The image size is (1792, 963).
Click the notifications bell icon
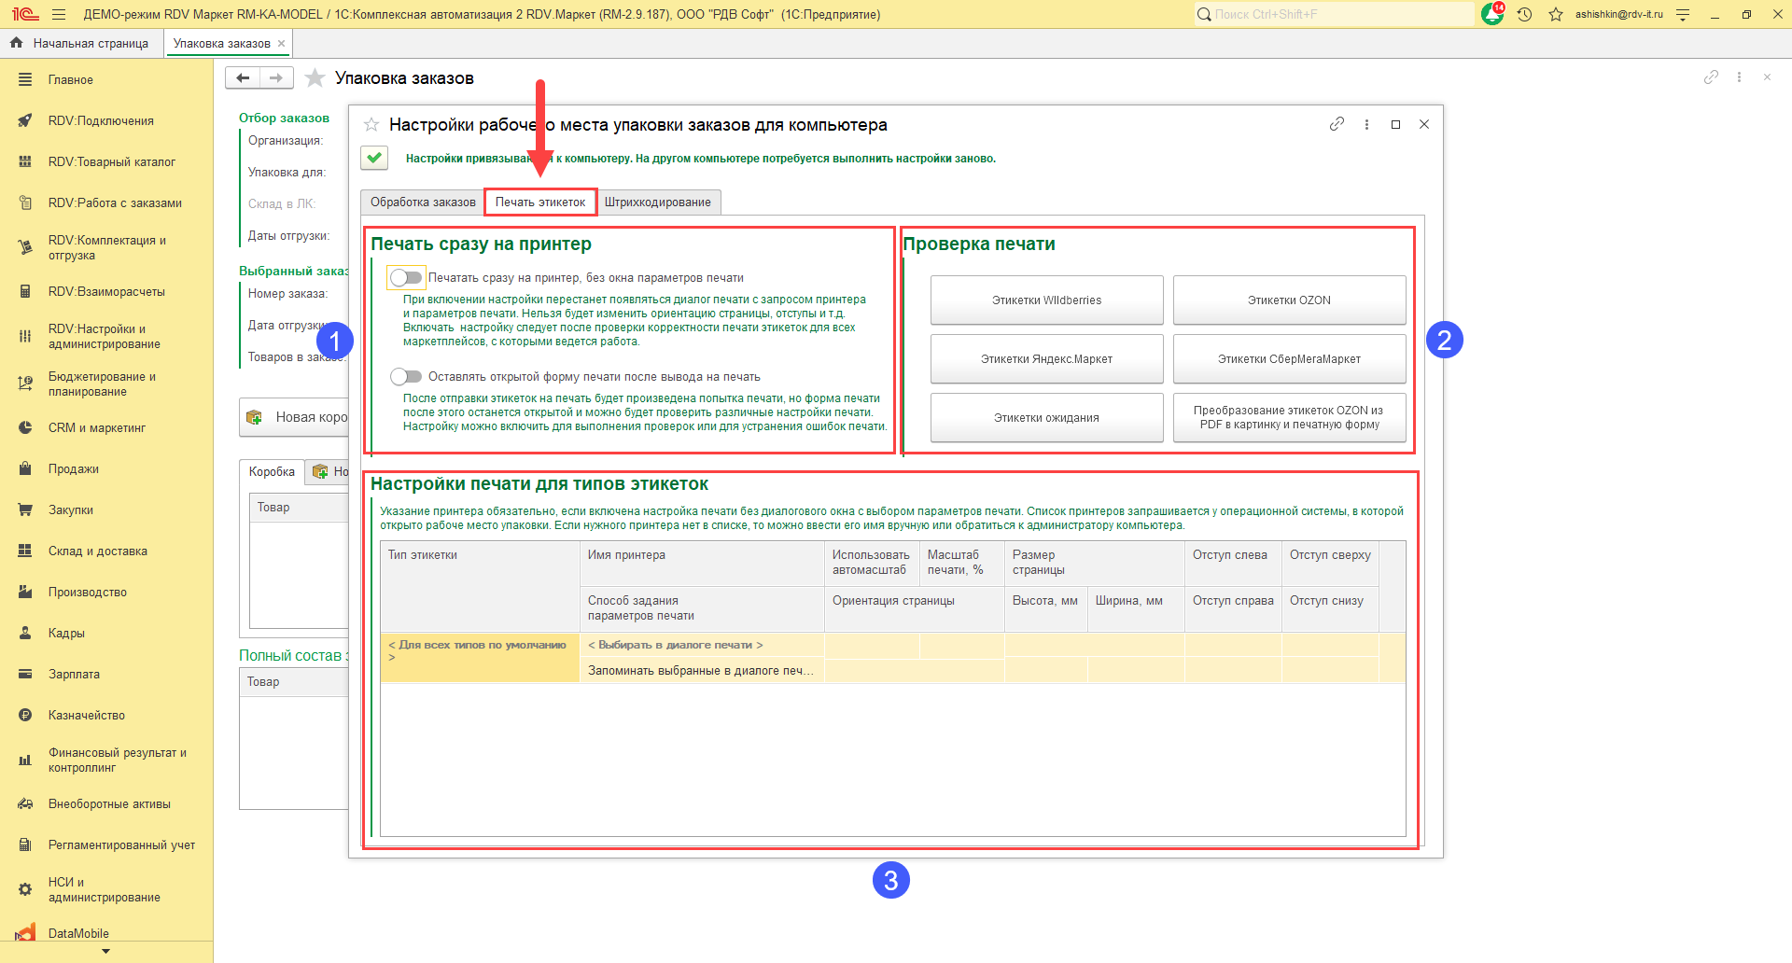(x=1491, y=15)
